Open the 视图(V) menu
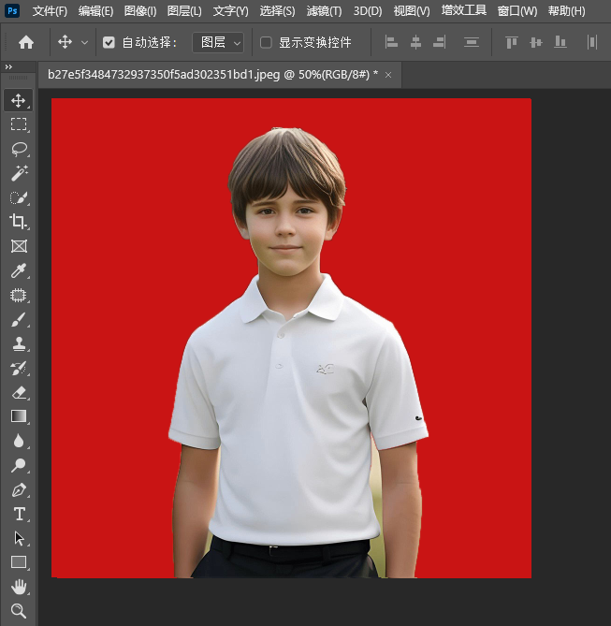The width and height of the screenshot is (611, 626). (412, 11)
